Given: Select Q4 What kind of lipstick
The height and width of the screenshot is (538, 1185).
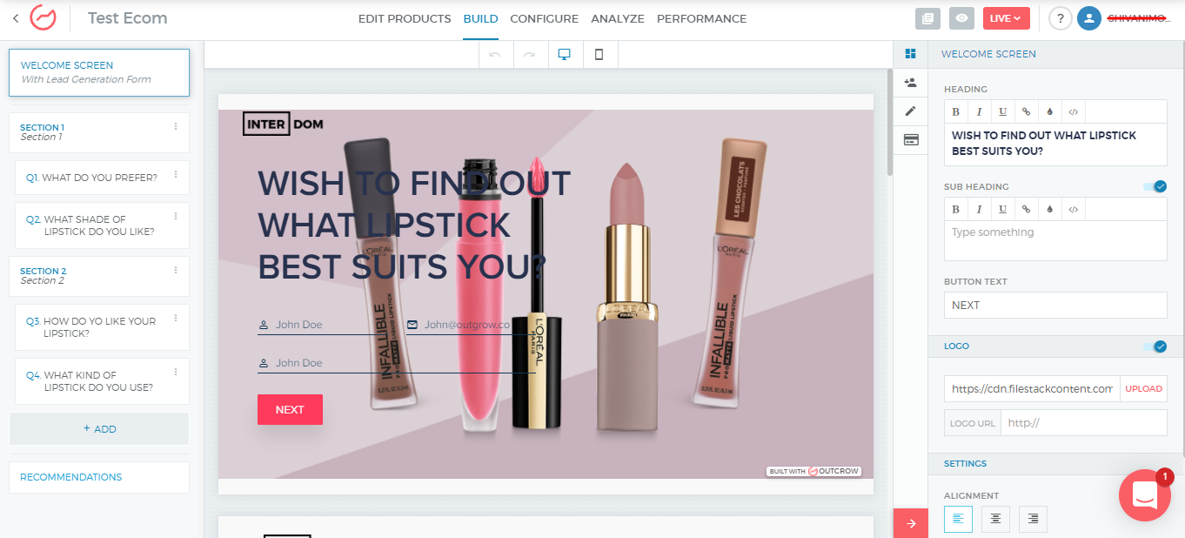Looking at the screenshot, I should pyautogui.click(x=102, y=381).
